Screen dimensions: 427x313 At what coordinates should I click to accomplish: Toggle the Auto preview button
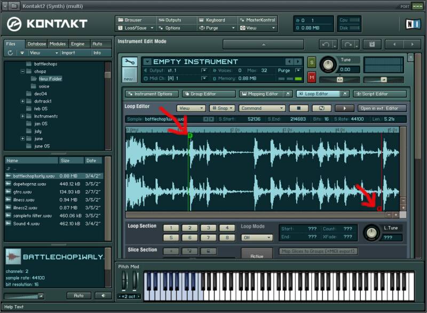coord(78,295)
